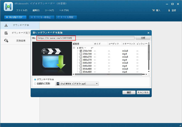
Task: Click the conversion result icon in sidebar
Action: coord(6,41)
